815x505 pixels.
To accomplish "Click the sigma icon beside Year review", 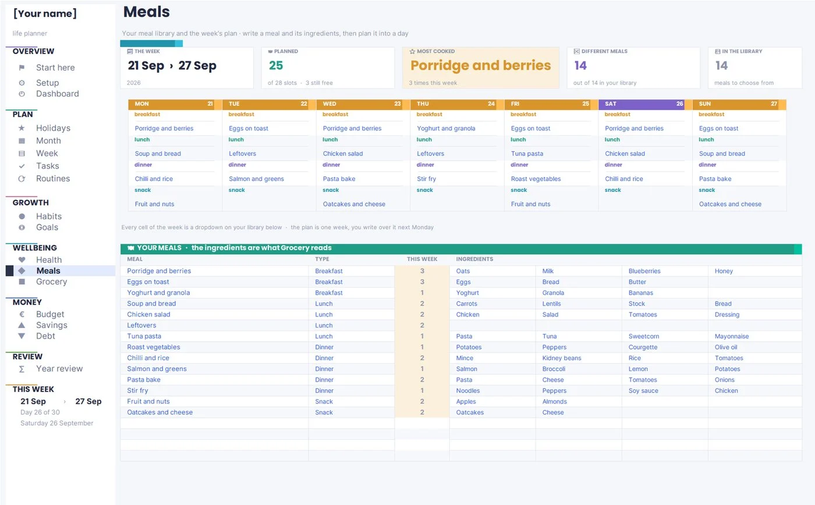I will pyautogui.click(x=22, y=369).
